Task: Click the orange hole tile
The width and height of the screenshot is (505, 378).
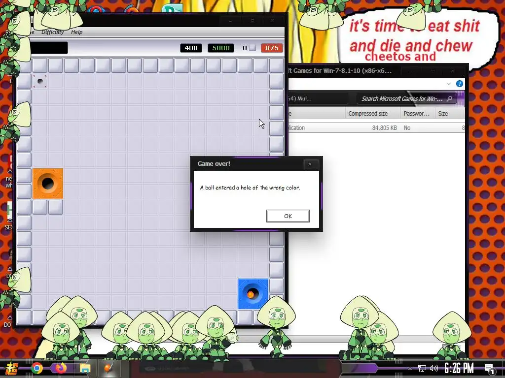Action: click(48, 184)
